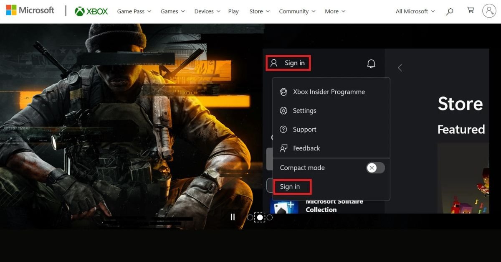Screen dimensions: 501x262
Task: Expand the Game Pass dropdown
Action: (x=134, y=11)
